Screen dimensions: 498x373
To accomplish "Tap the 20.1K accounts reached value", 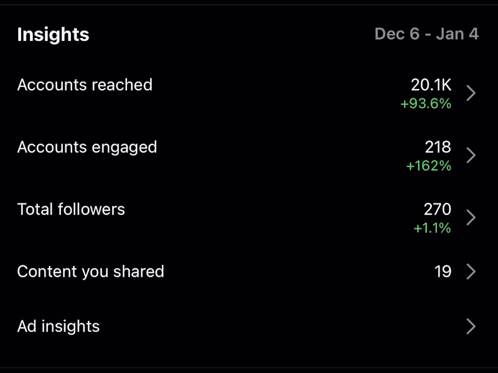I will 431,85.
